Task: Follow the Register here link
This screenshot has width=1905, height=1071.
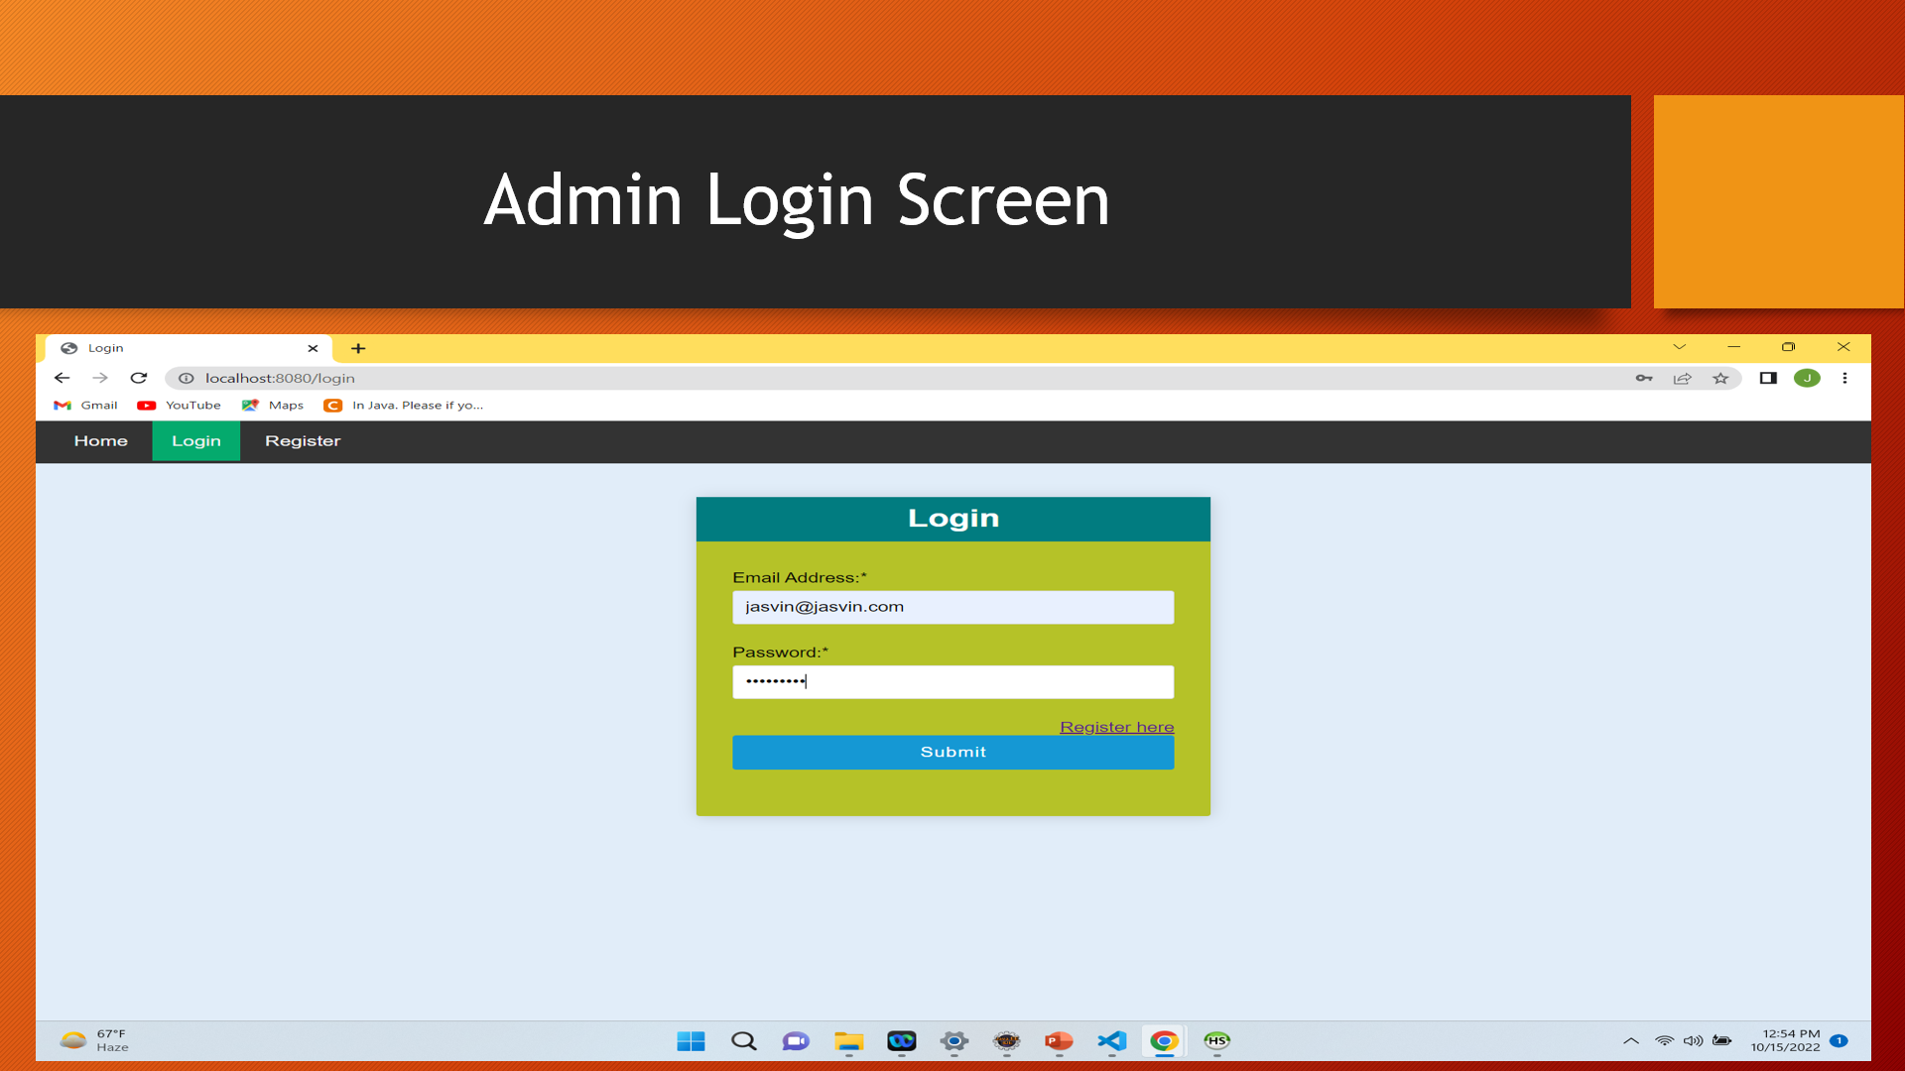Action: 1116,727
